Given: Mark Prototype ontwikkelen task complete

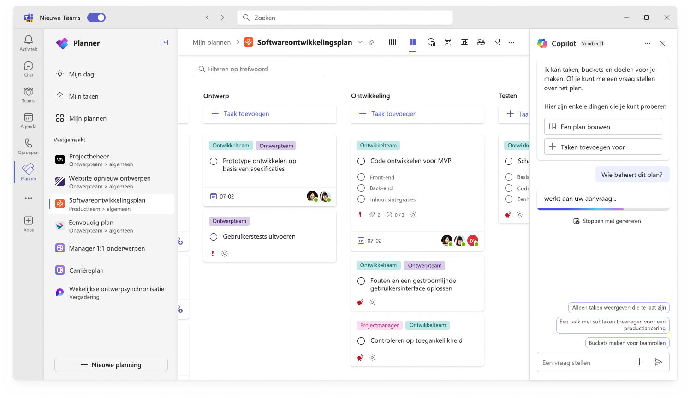Looking at the screenshot, I should (x=214, y=161).
